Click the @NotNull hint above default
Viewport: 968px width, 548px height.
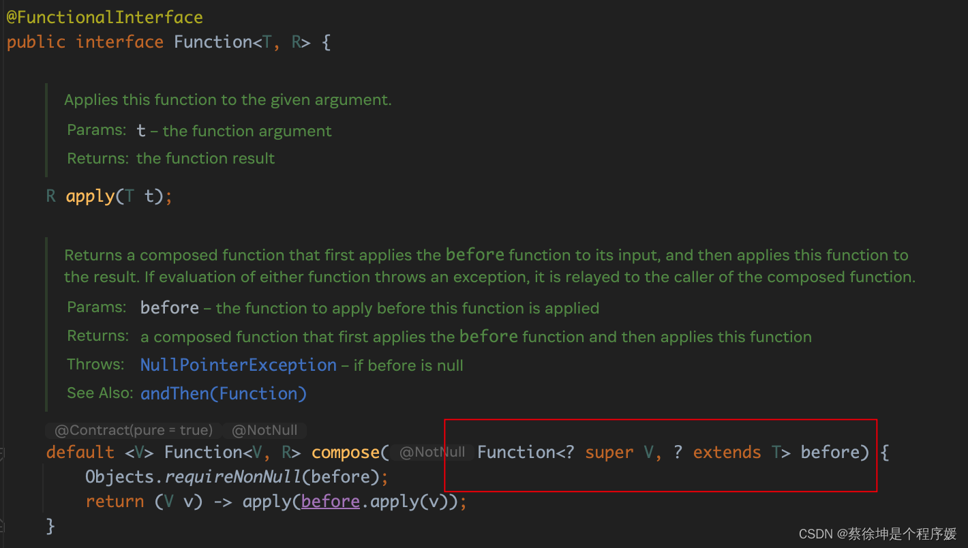[x=264, y=430]
